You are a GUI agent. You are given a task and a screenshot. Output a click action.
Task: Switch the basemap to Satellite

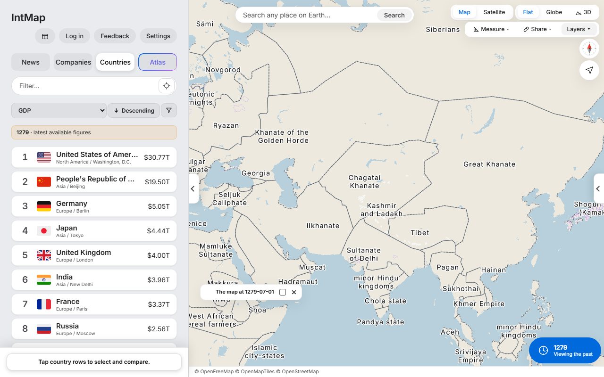point(494,12)
